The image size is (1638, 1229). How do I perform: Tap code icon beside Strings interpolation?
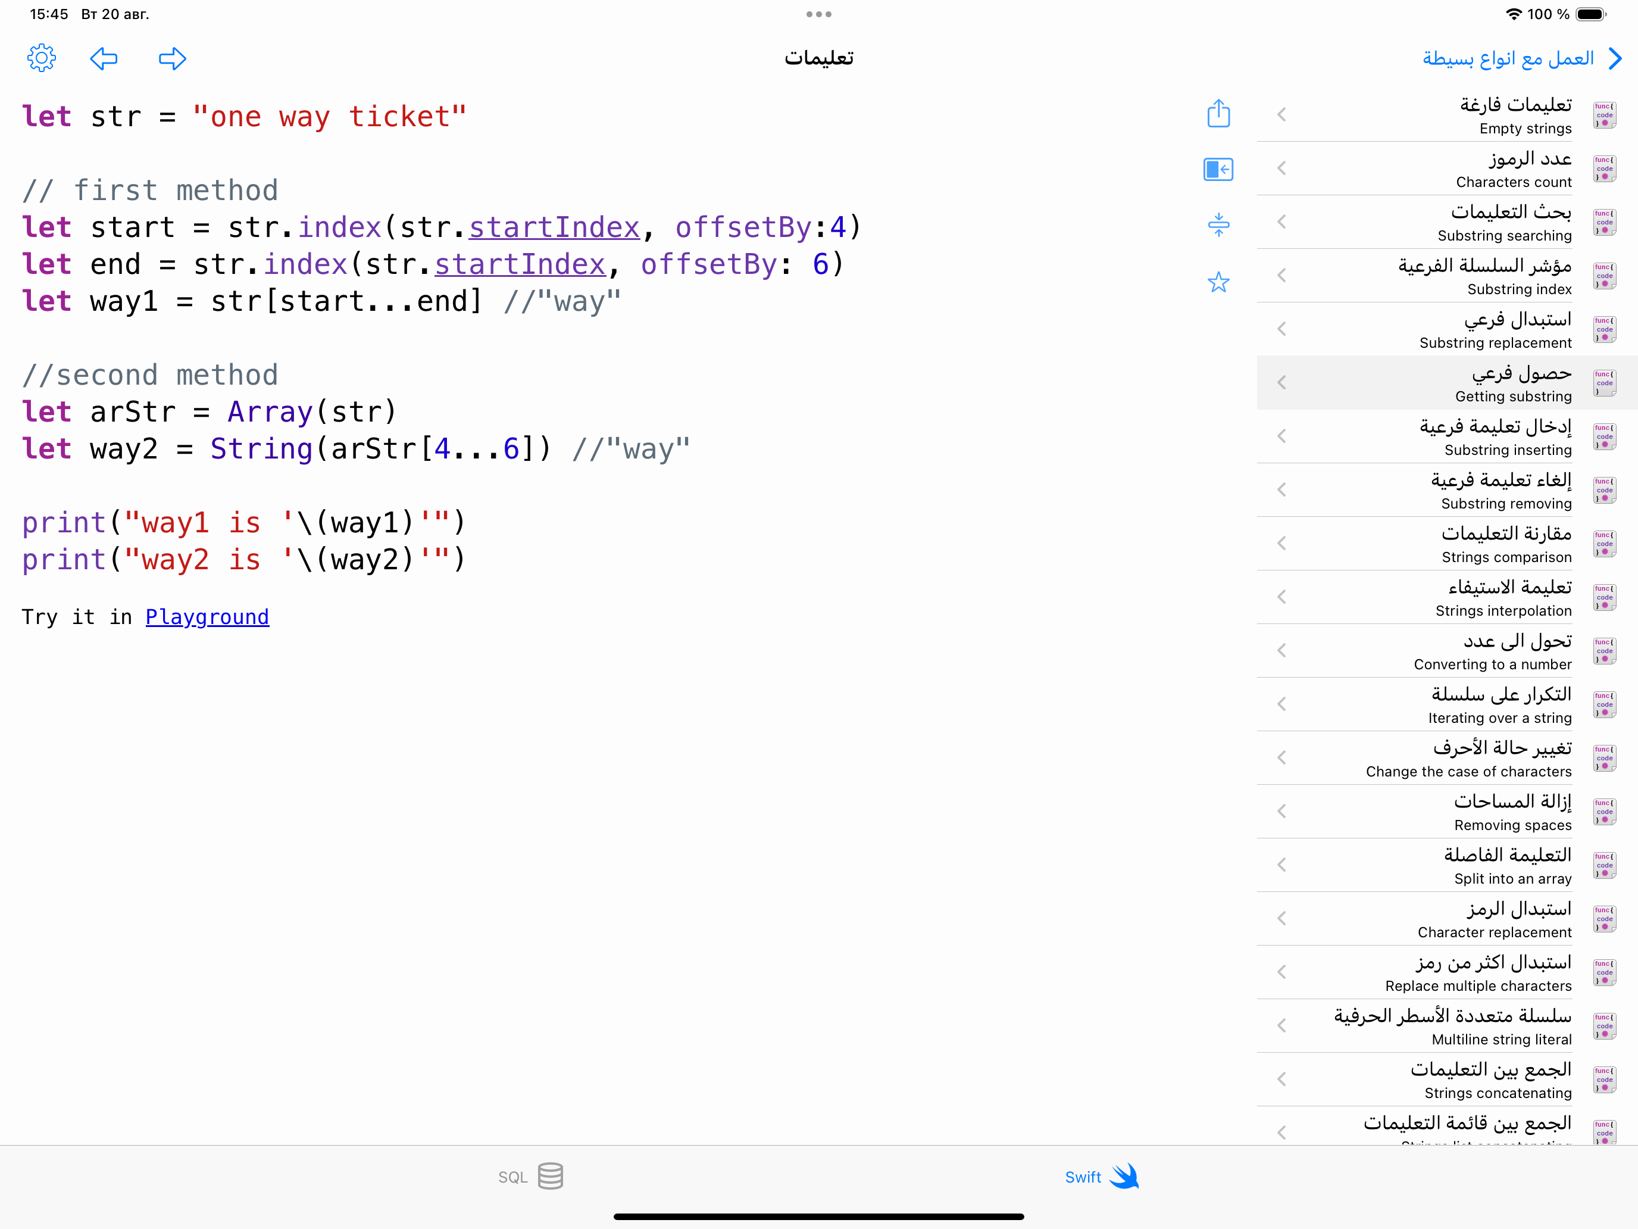click(1605, 597)
